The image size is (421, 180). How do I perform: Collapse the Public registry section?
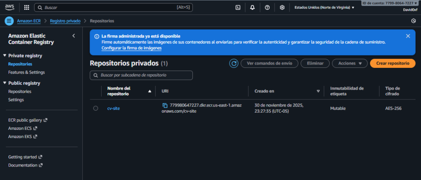click(5, 83)
